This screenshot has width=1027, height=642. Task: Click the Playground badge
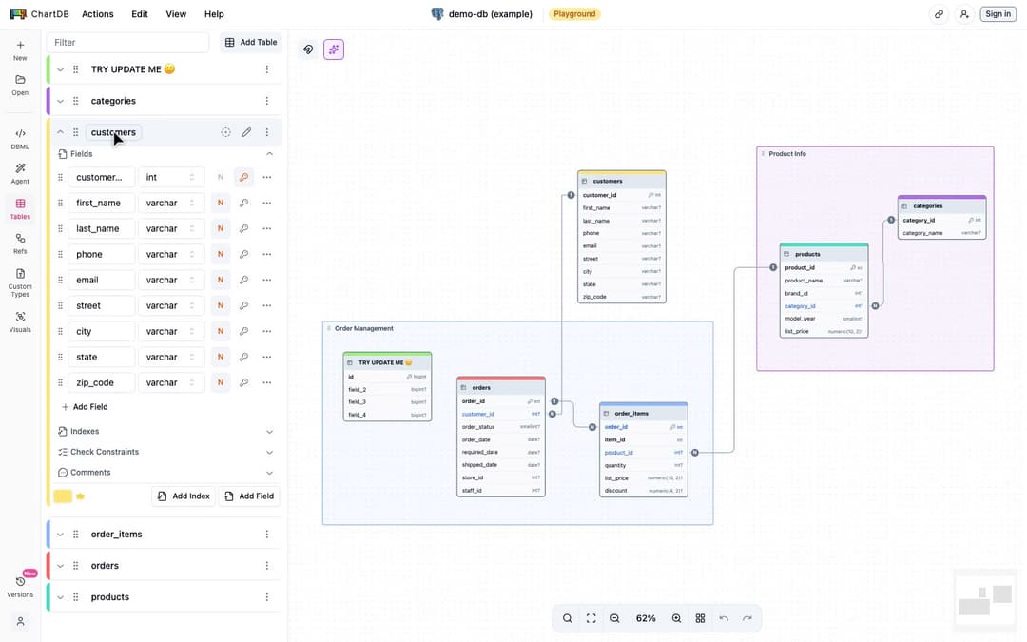click(x=574, y=13)
